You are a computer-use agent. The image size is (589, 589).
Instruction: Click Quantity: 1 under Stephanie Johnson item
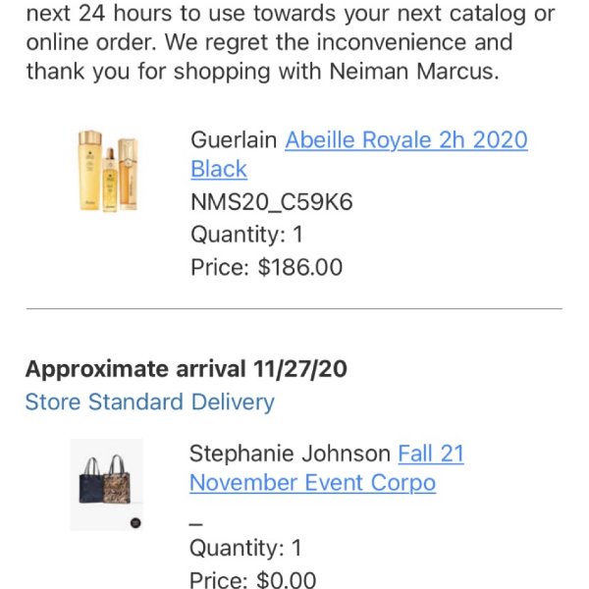tap(245, 548)
